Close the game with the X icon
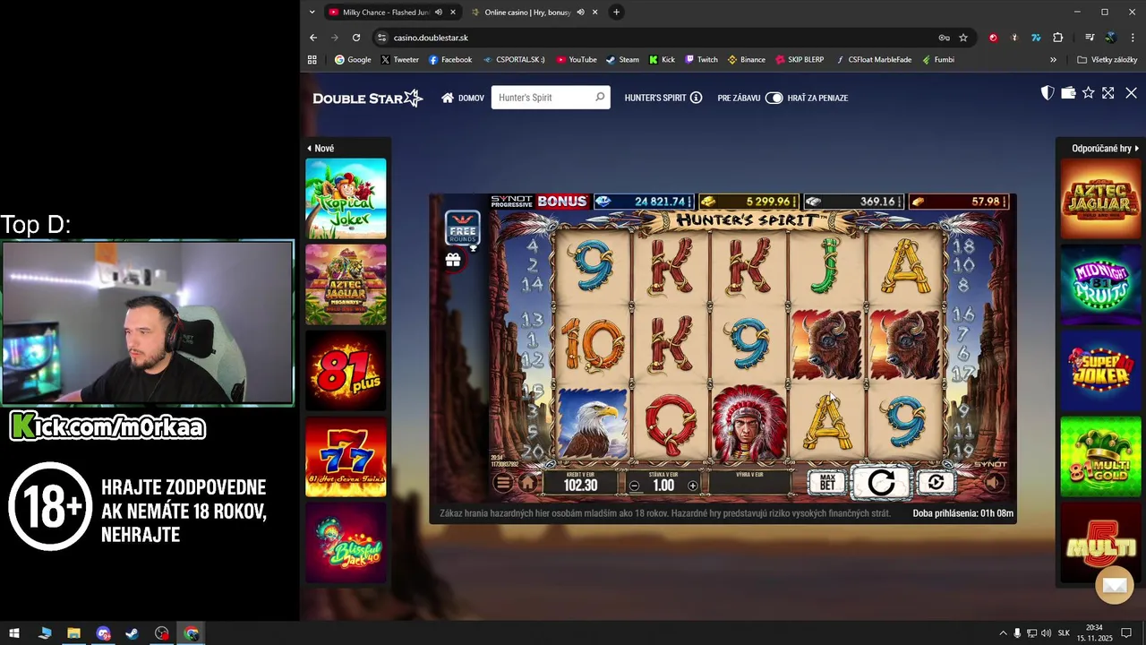1146x645 pixels. tap(1131, 93)
